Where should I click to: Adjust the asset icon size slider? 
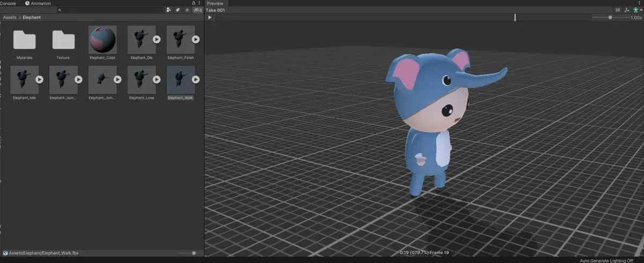(x=188, y=253)
